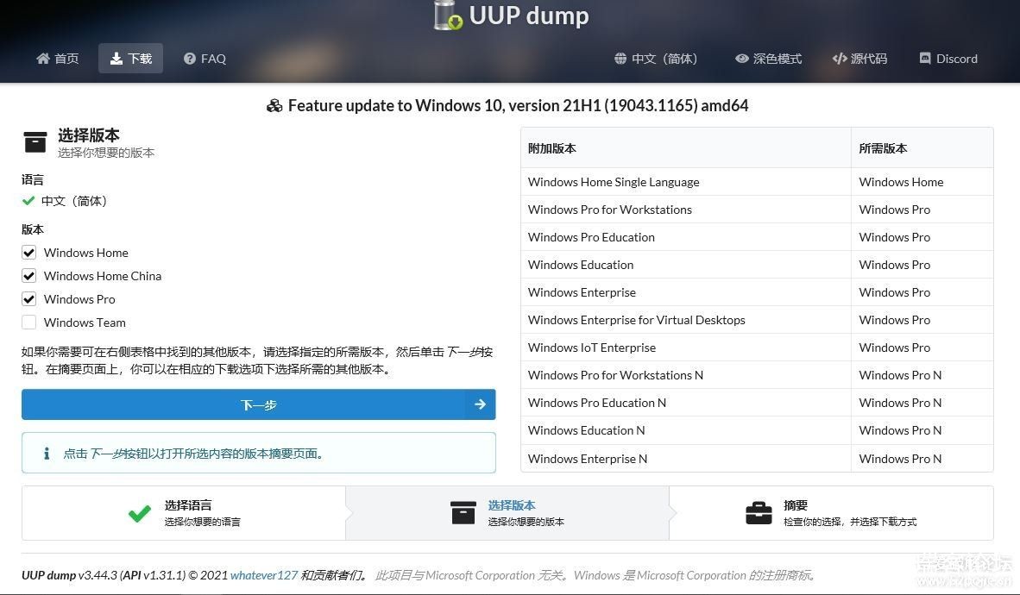
Task: Uncheck the Windows Home China checkbox
Action: tap(28, 276)
